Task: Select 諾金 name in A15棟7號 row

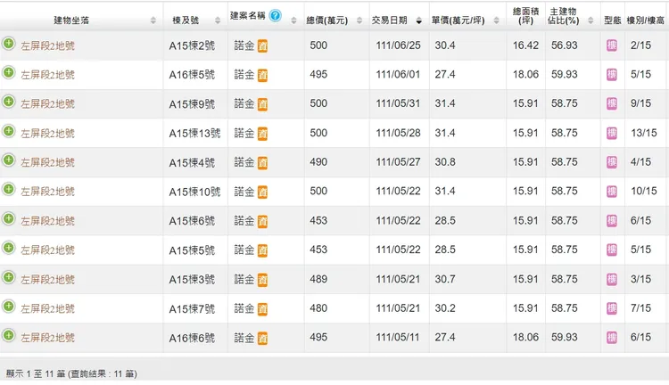Action: pyautogui.click(x=244, y=308)
